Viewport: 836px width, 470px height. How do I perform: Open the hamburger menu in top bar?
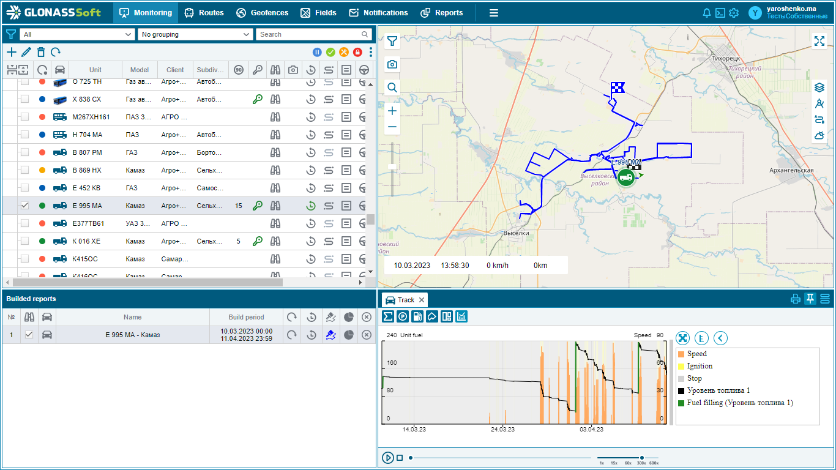[x=494, y=13]
